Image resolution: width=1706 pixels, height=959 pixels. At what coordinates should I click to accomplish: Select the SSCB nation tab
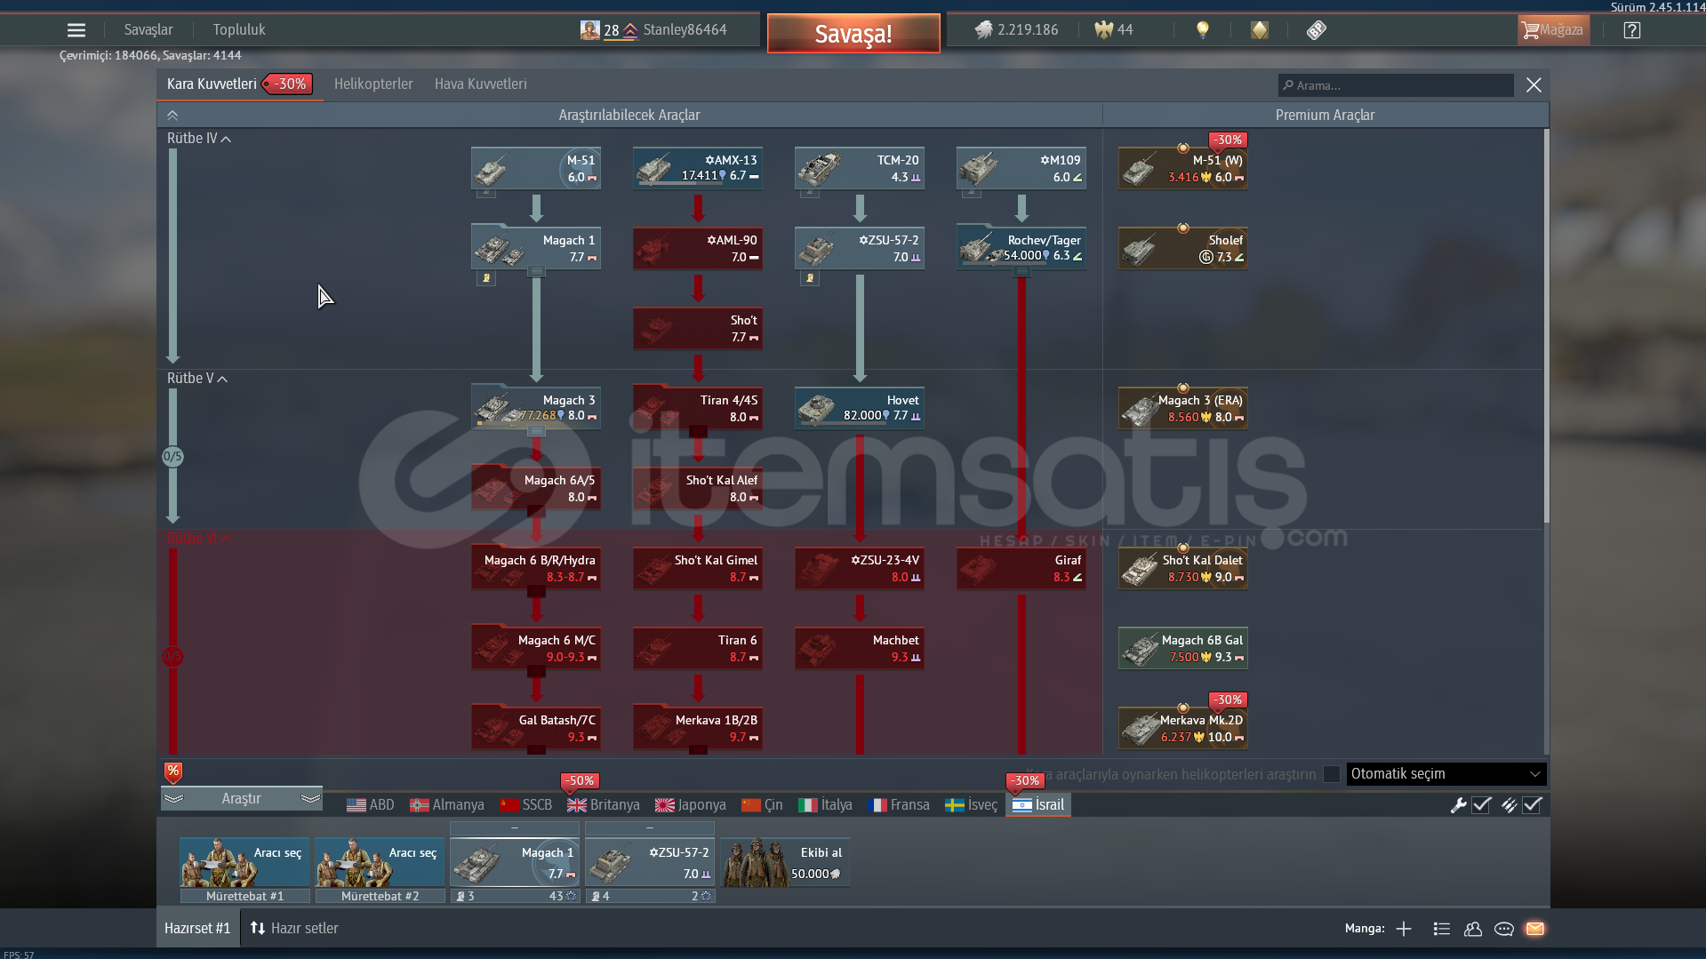coord(525,805)
